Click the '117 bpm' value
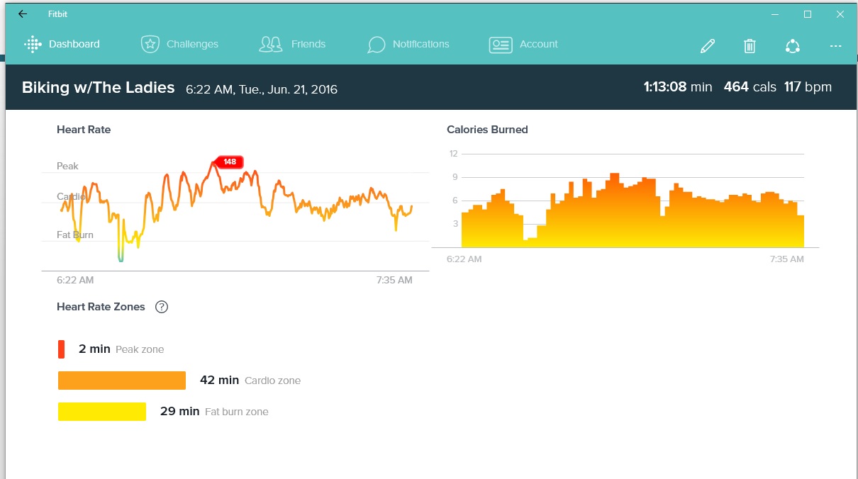The image size is (858, 479). click(808, 87)
